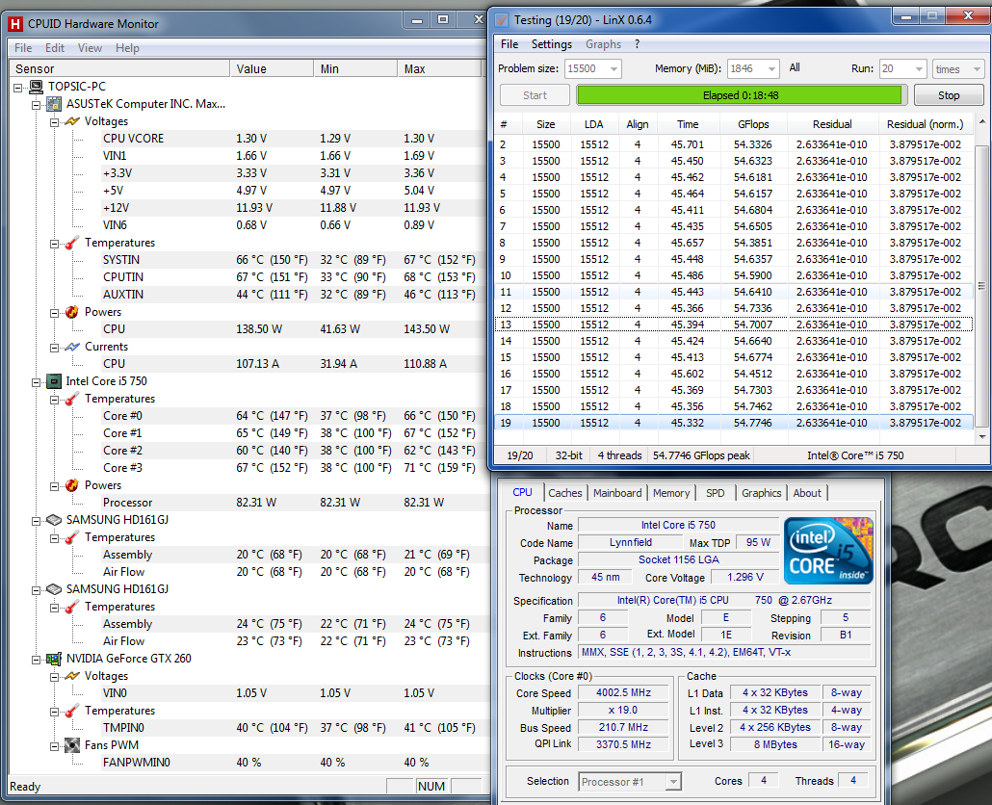Click the Stop button in LinX
Viewport: 992px width, 805px height.
[x=949, y=95]
